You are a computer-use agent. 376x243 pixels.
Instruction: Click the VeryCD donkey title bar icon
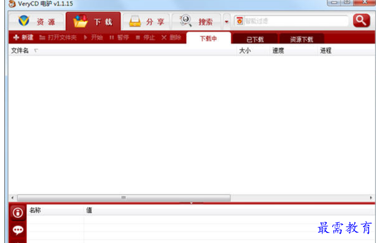(x=12, y=3)
